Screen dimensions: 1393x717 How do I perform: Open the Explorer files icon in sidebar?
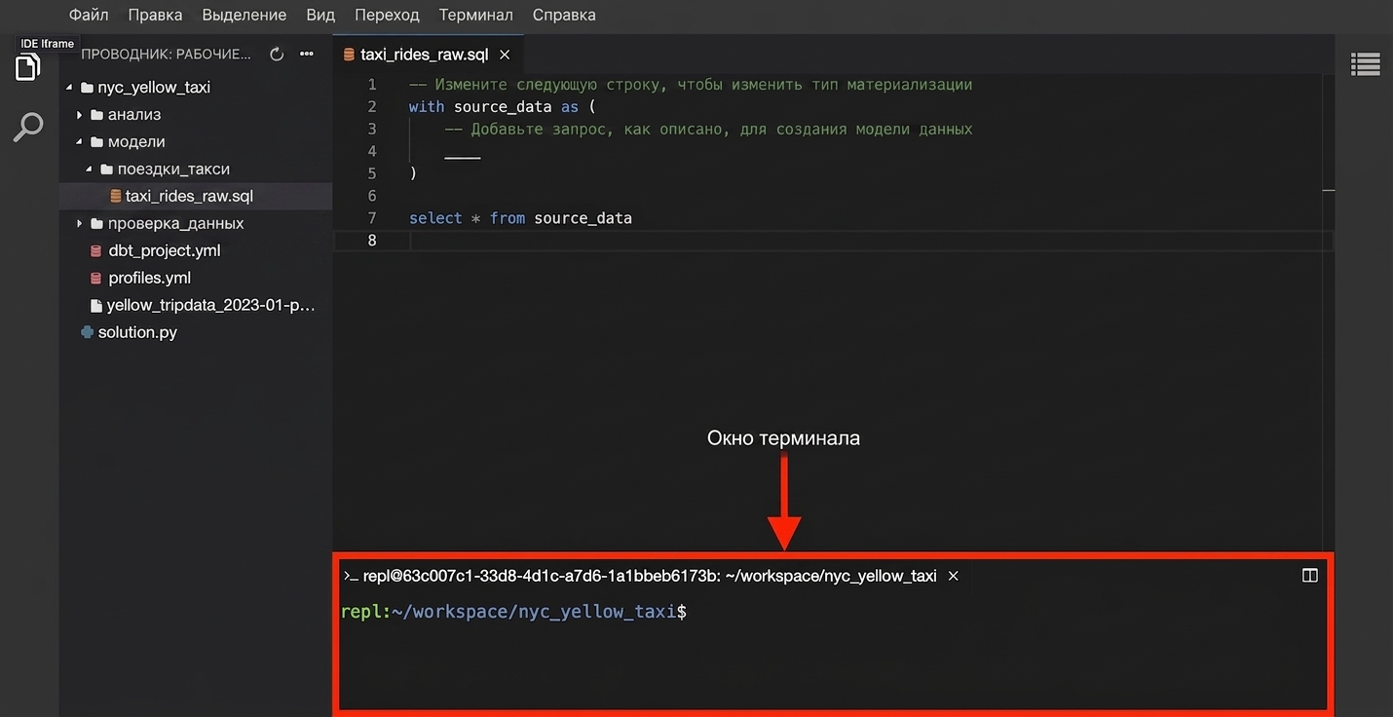(28, 67)
